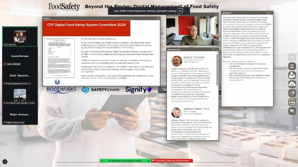
Task: Open the abstract text lines icon in sidebar
Action: [292, 66]
